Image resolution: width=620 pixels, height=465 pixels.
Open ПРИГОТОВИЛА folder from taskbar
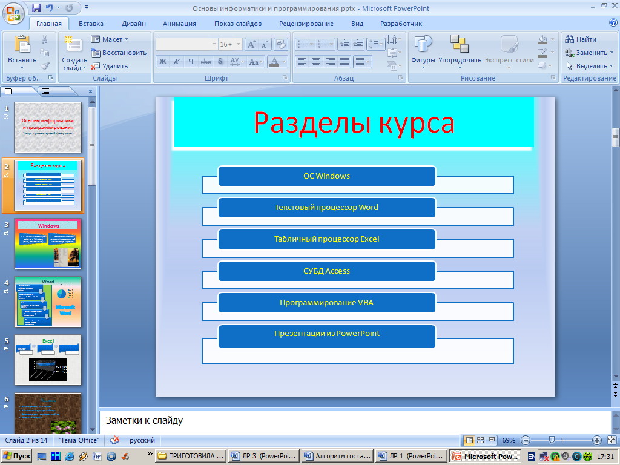191,457
